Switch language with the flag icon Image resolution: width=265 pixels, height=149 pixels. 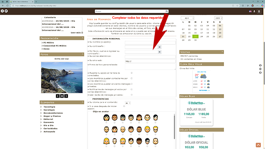pos(250,11)
